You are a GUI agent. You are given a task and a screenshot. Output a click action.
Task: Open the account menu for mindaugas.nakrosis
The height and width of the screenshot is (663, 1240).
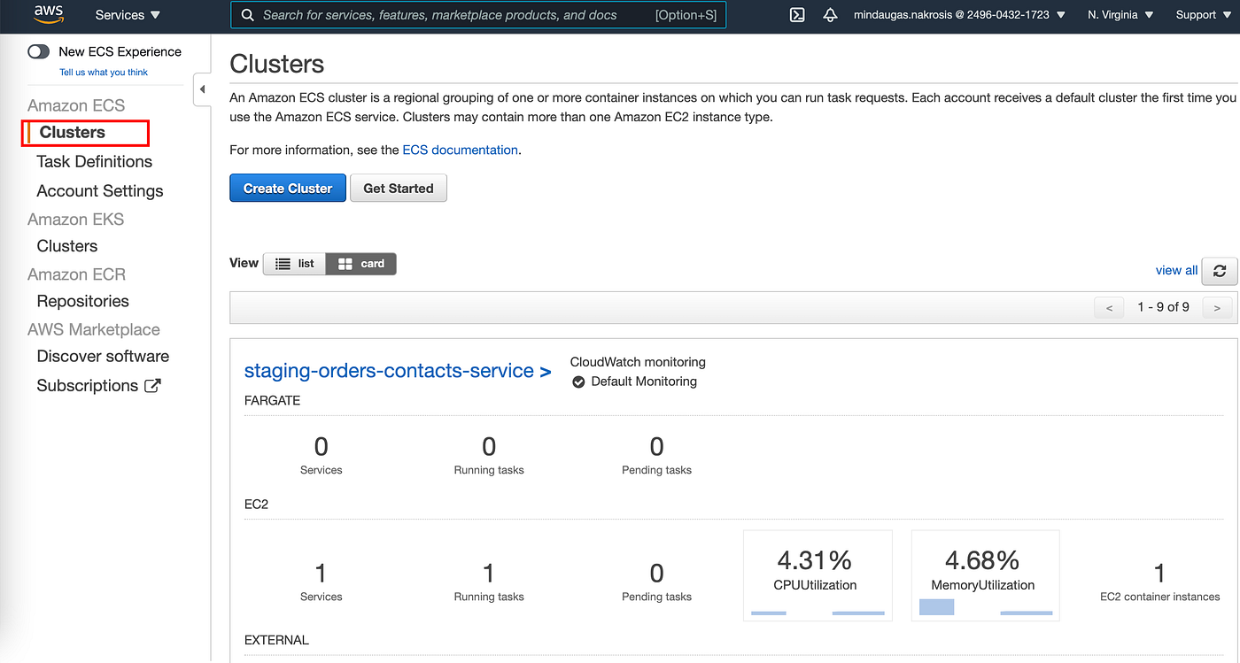click(959, 15)
